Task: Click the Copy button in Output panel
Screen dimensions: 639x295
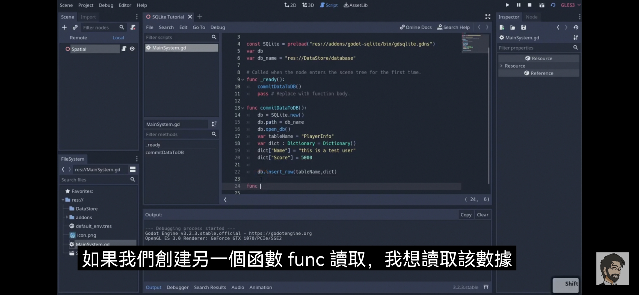Action: click(466, 215)
